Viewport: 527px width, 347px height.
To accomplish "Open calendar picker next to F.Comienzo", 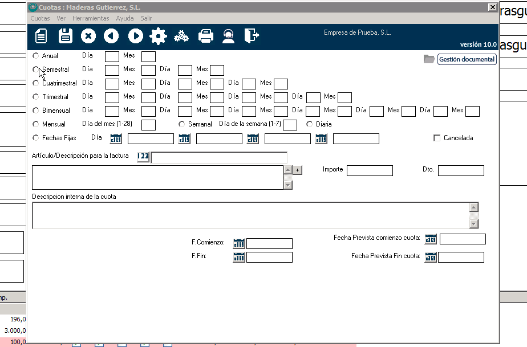I will click(x=239, y=243).
